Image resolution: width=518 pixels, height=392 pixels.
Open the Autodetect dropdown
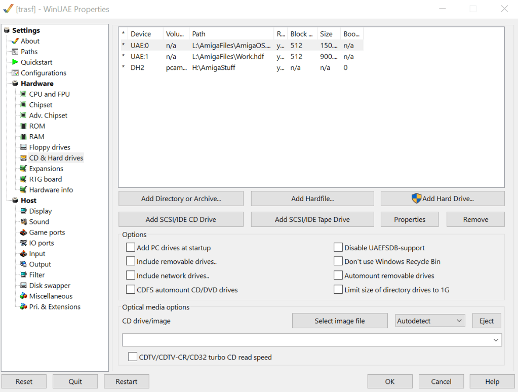tap(430, 321)
